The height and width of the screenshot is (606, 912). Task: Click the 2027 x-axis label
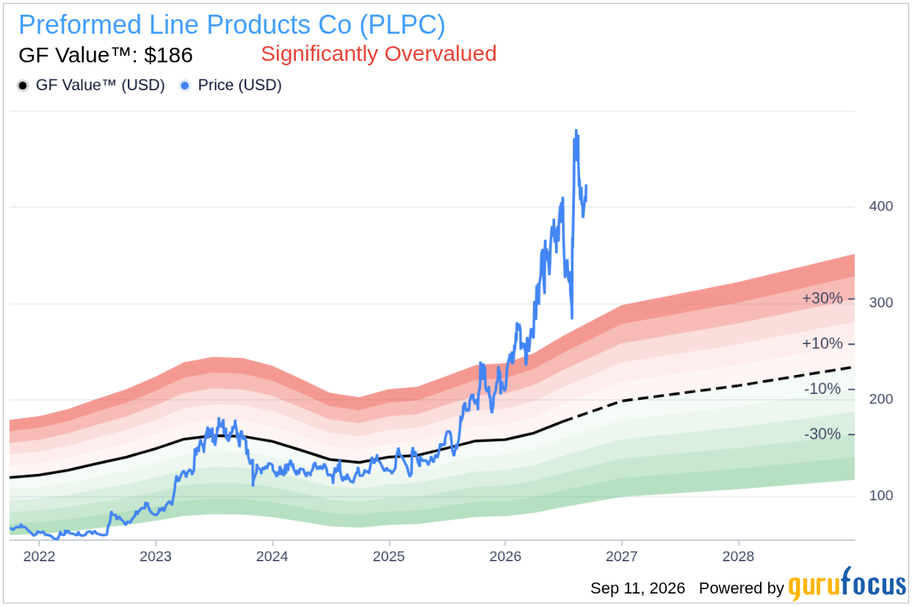click(x=622, y=556)
